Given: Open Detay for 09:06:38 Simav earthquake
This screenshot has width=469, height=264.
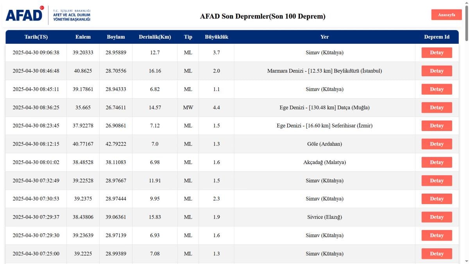Looking at the screenshot, I should [x=437, y=53].
